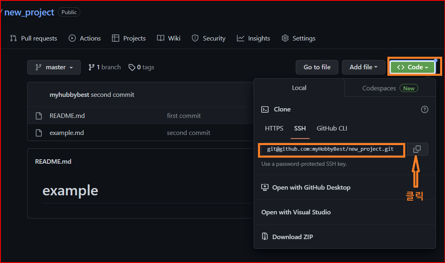The width and height of the screenshot is (445, 263).
Task: Open the Pull requests tab
Action: (34, 38)
